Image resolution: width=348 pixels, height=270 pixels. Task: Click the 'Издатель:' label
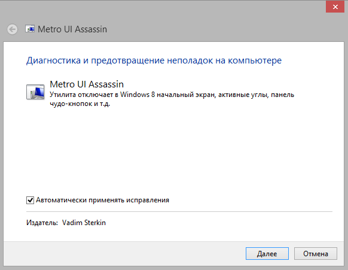tap(42, 223)
